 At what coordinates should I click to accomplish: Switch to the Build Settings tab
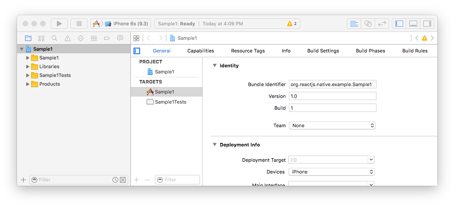pos(323,51)
